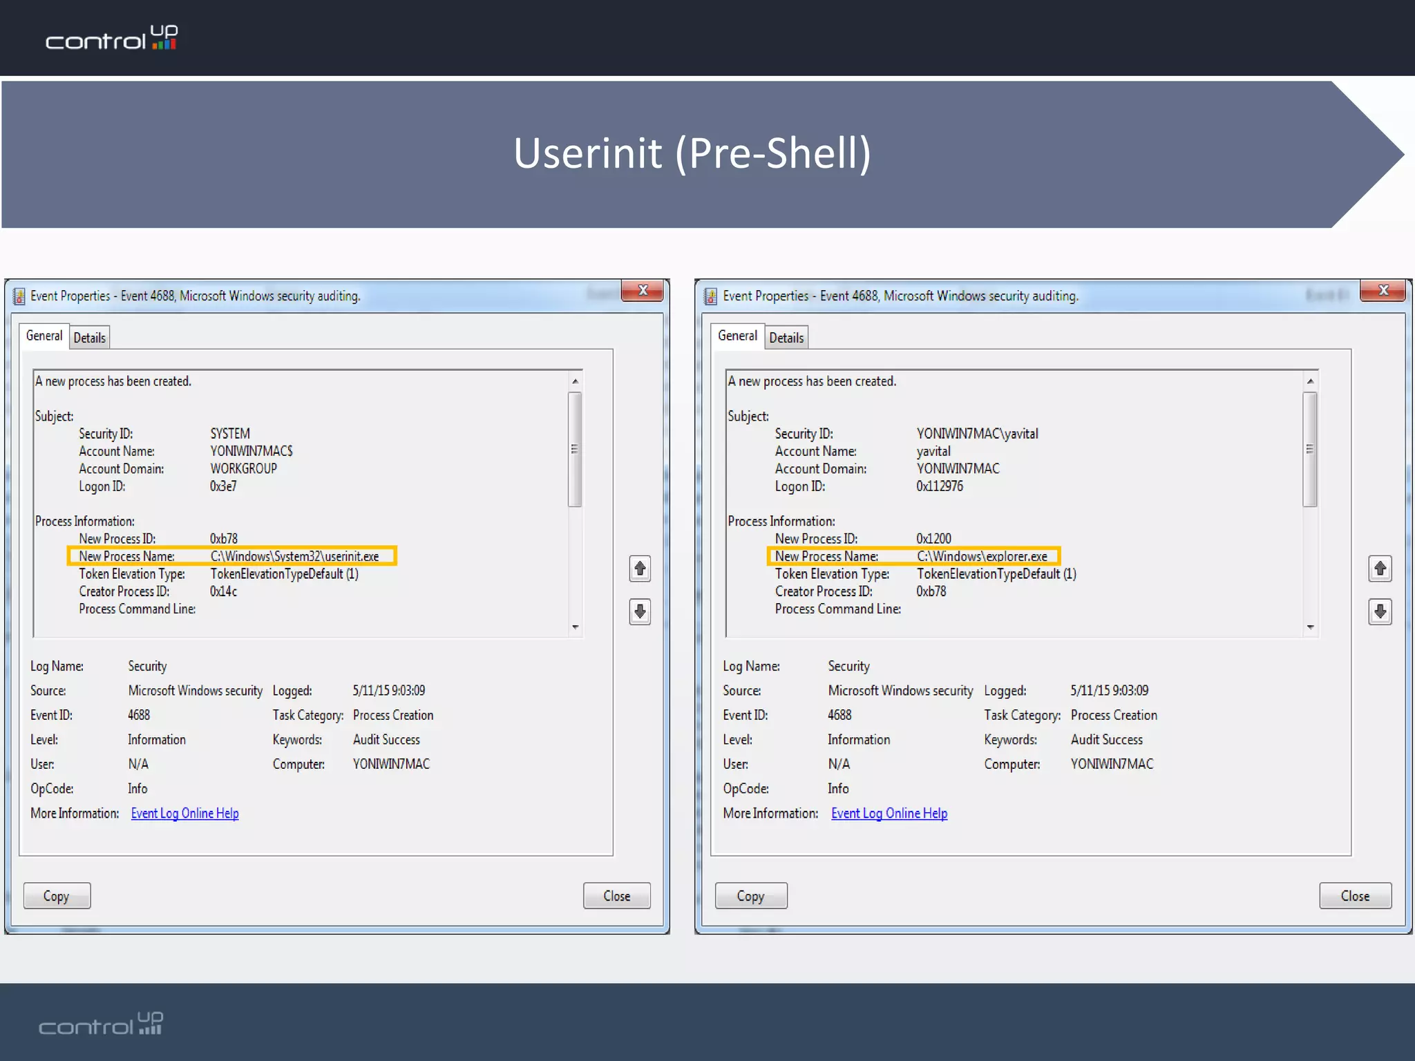Screen dimensions: 1415x1061
Task: Click the path C:\Windows\explorer.exe
Action: coord(982,557)
